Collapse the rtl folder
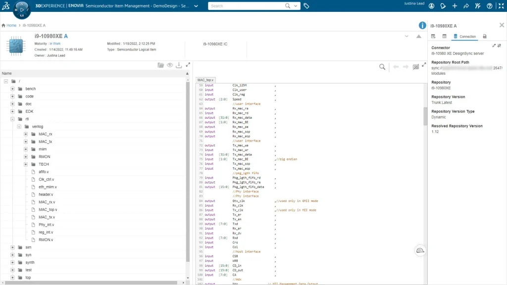 click(12, 119)
